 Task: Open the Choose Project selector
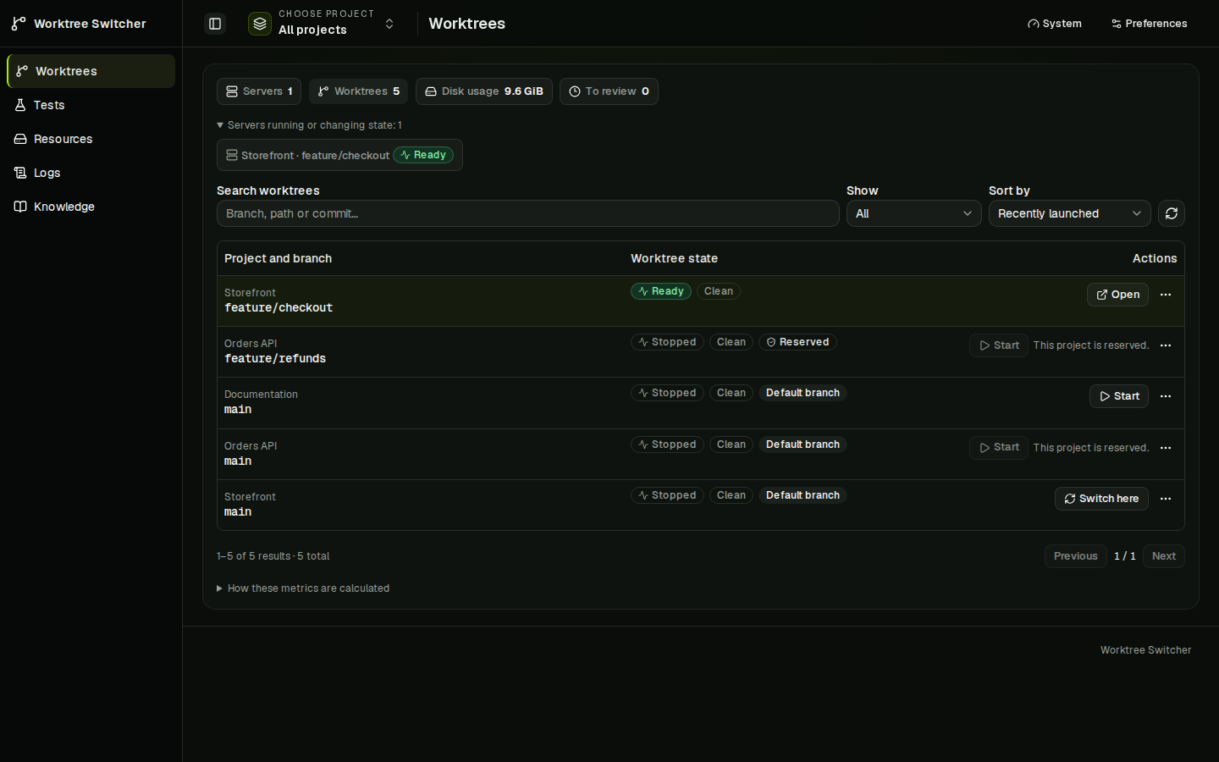(x=322, y=24)
